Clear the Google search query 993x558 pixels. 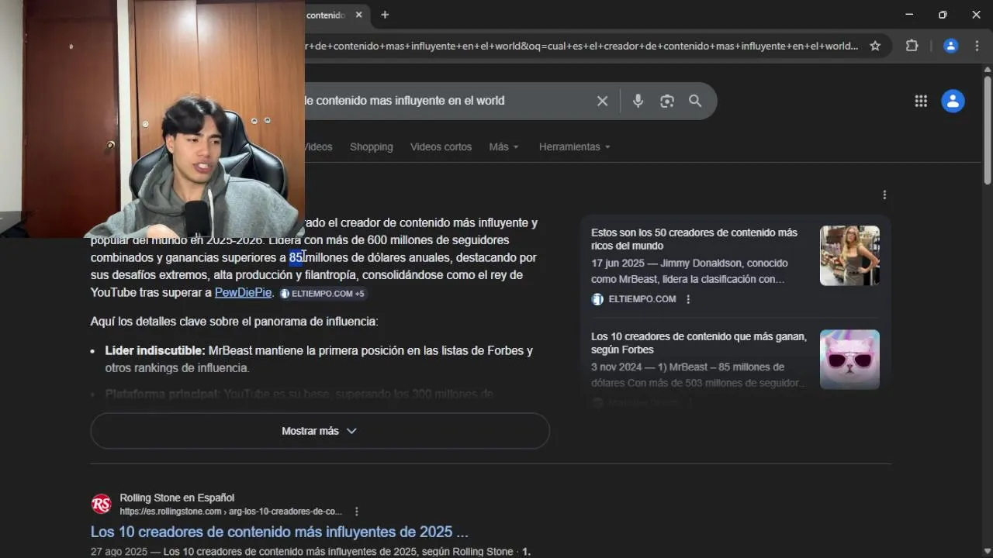tap(602, 101)
